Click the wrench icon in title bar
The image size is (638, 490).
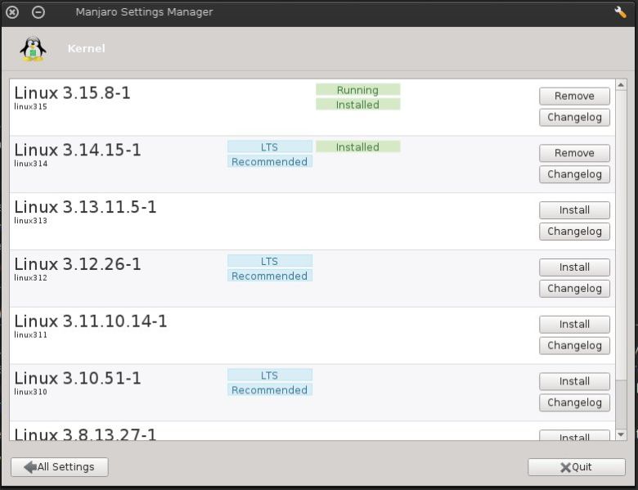tap(620, 12)
